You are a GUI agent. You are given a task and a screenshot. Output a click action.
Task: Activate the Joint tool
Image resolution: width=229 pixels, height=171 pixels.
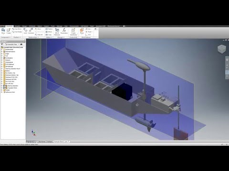(25, 31)
